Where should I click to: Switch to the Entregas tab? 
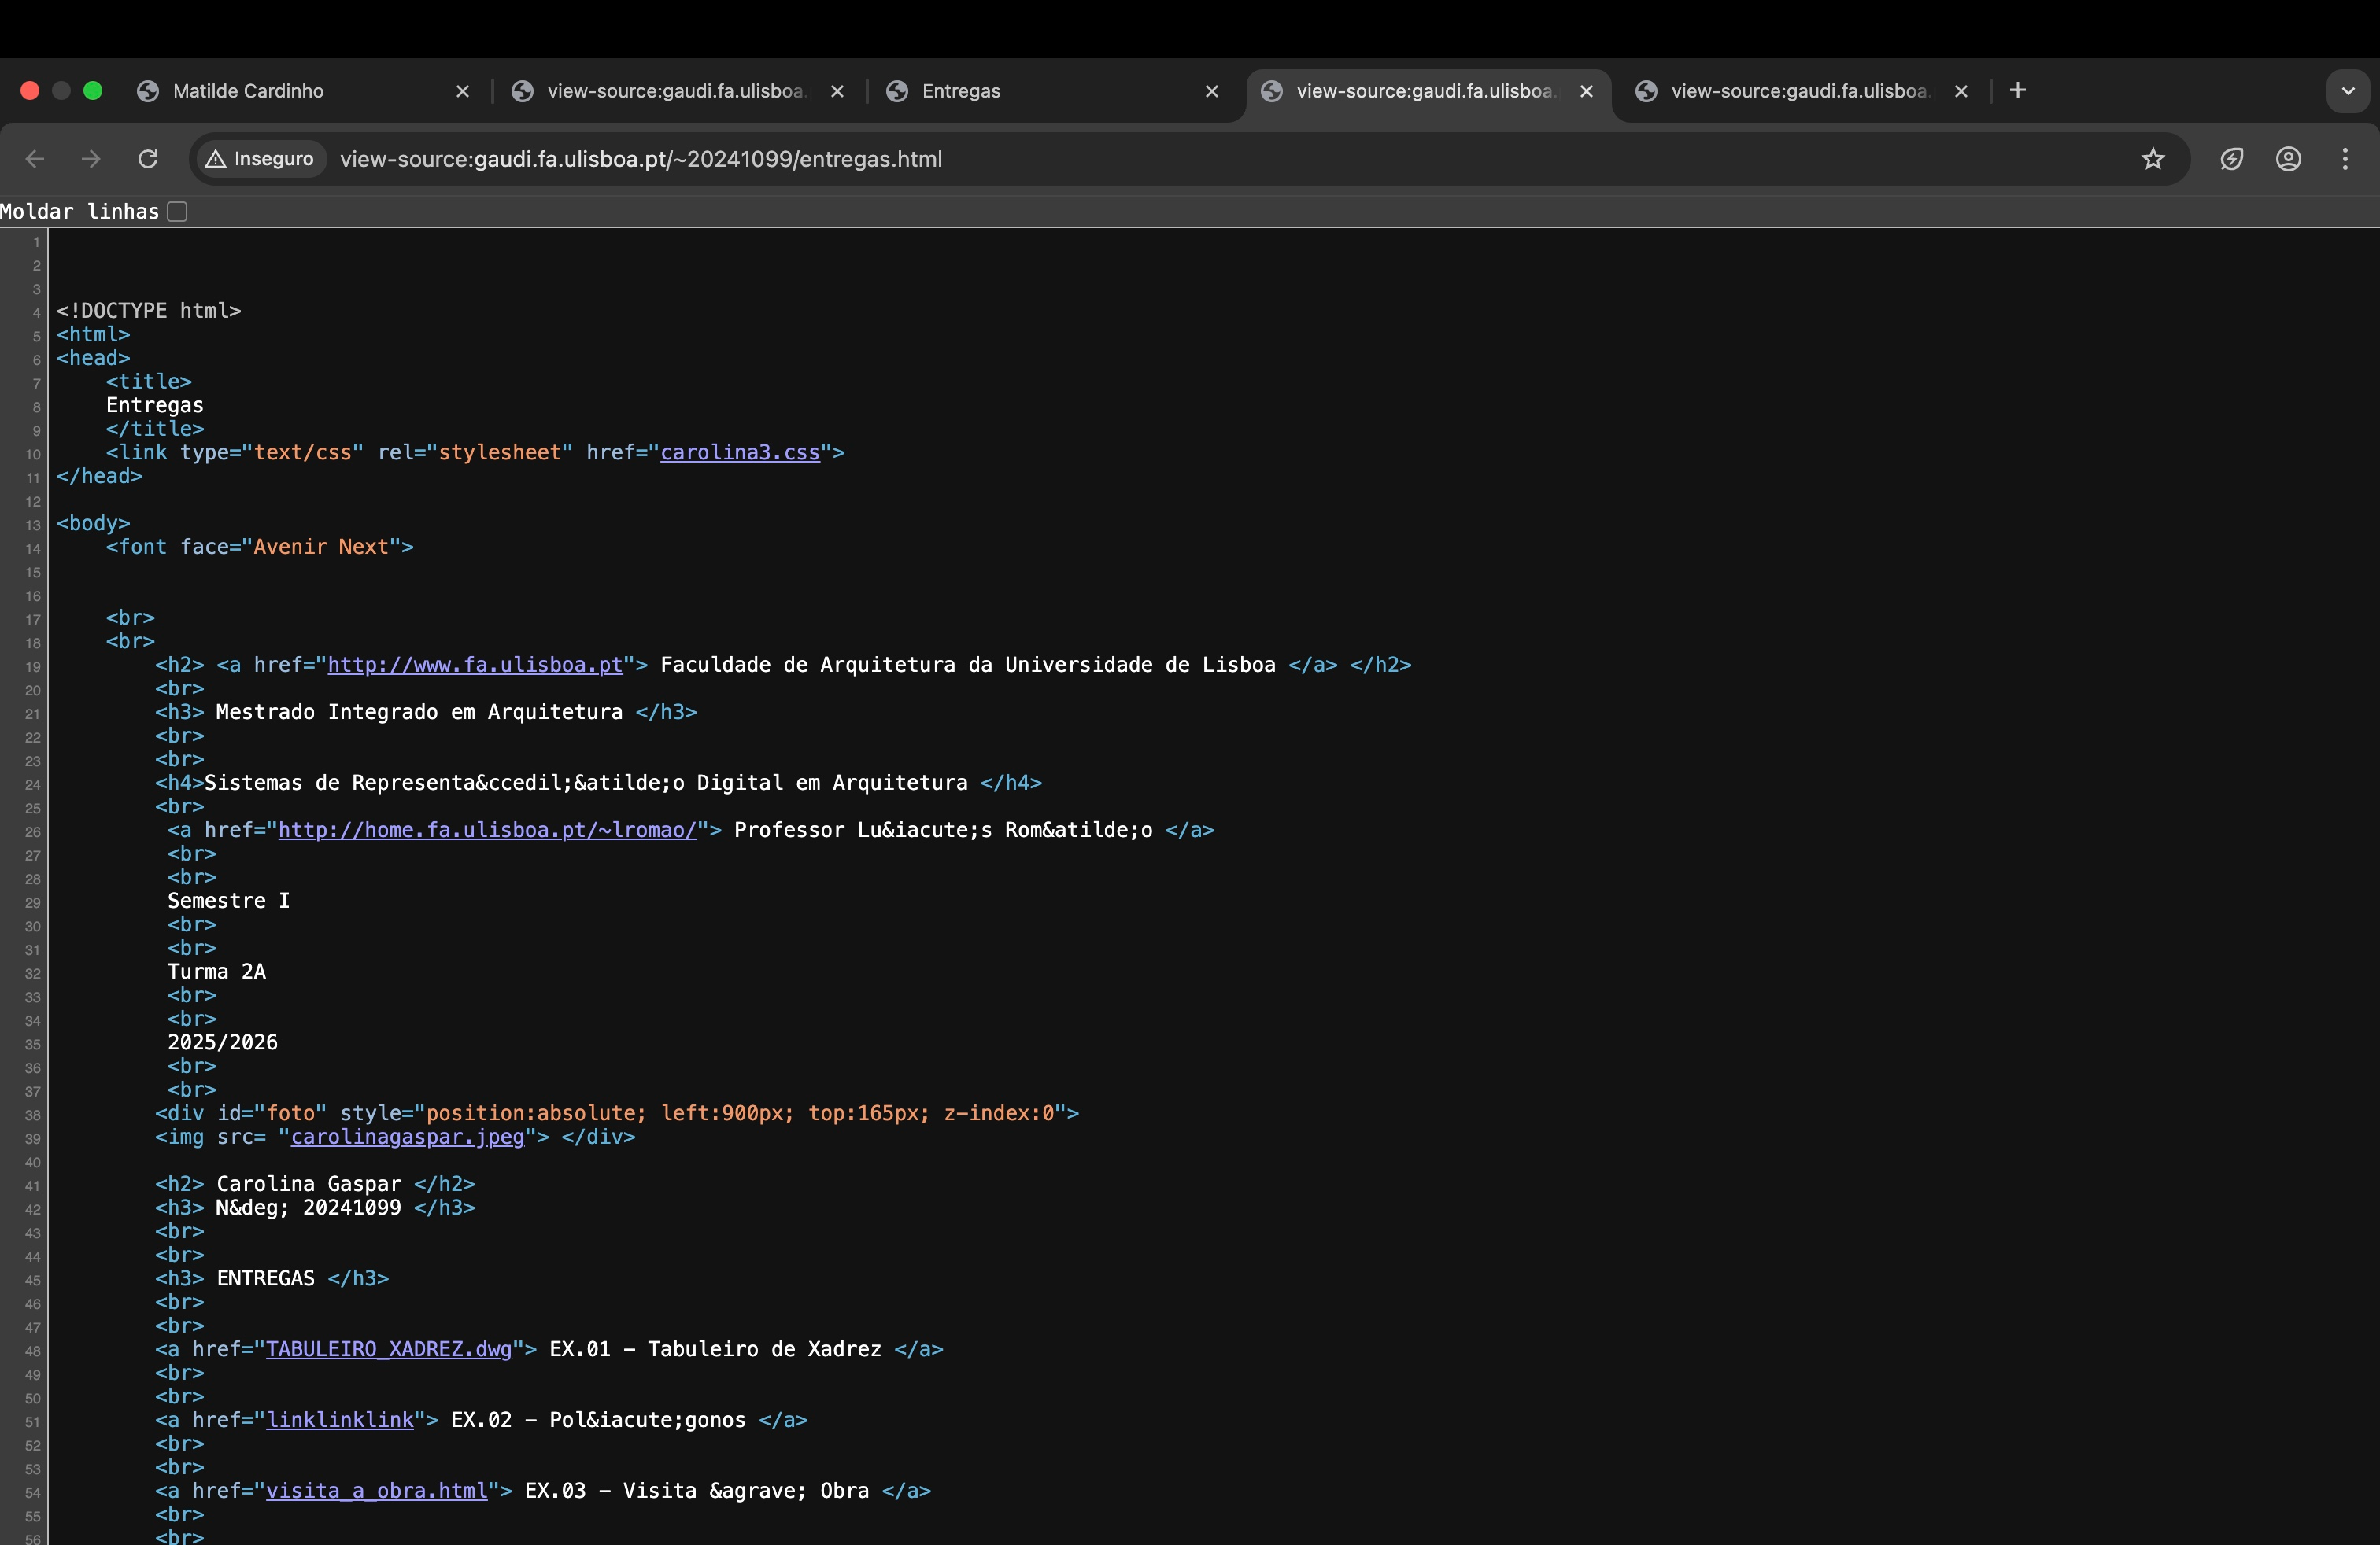point(960,91)
